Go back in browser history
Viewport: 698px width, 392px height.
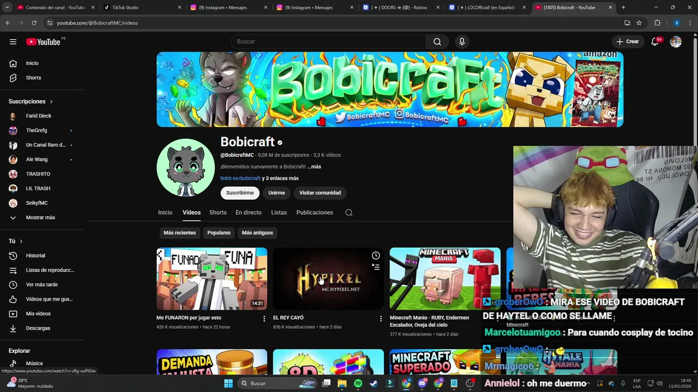point(8,23)
